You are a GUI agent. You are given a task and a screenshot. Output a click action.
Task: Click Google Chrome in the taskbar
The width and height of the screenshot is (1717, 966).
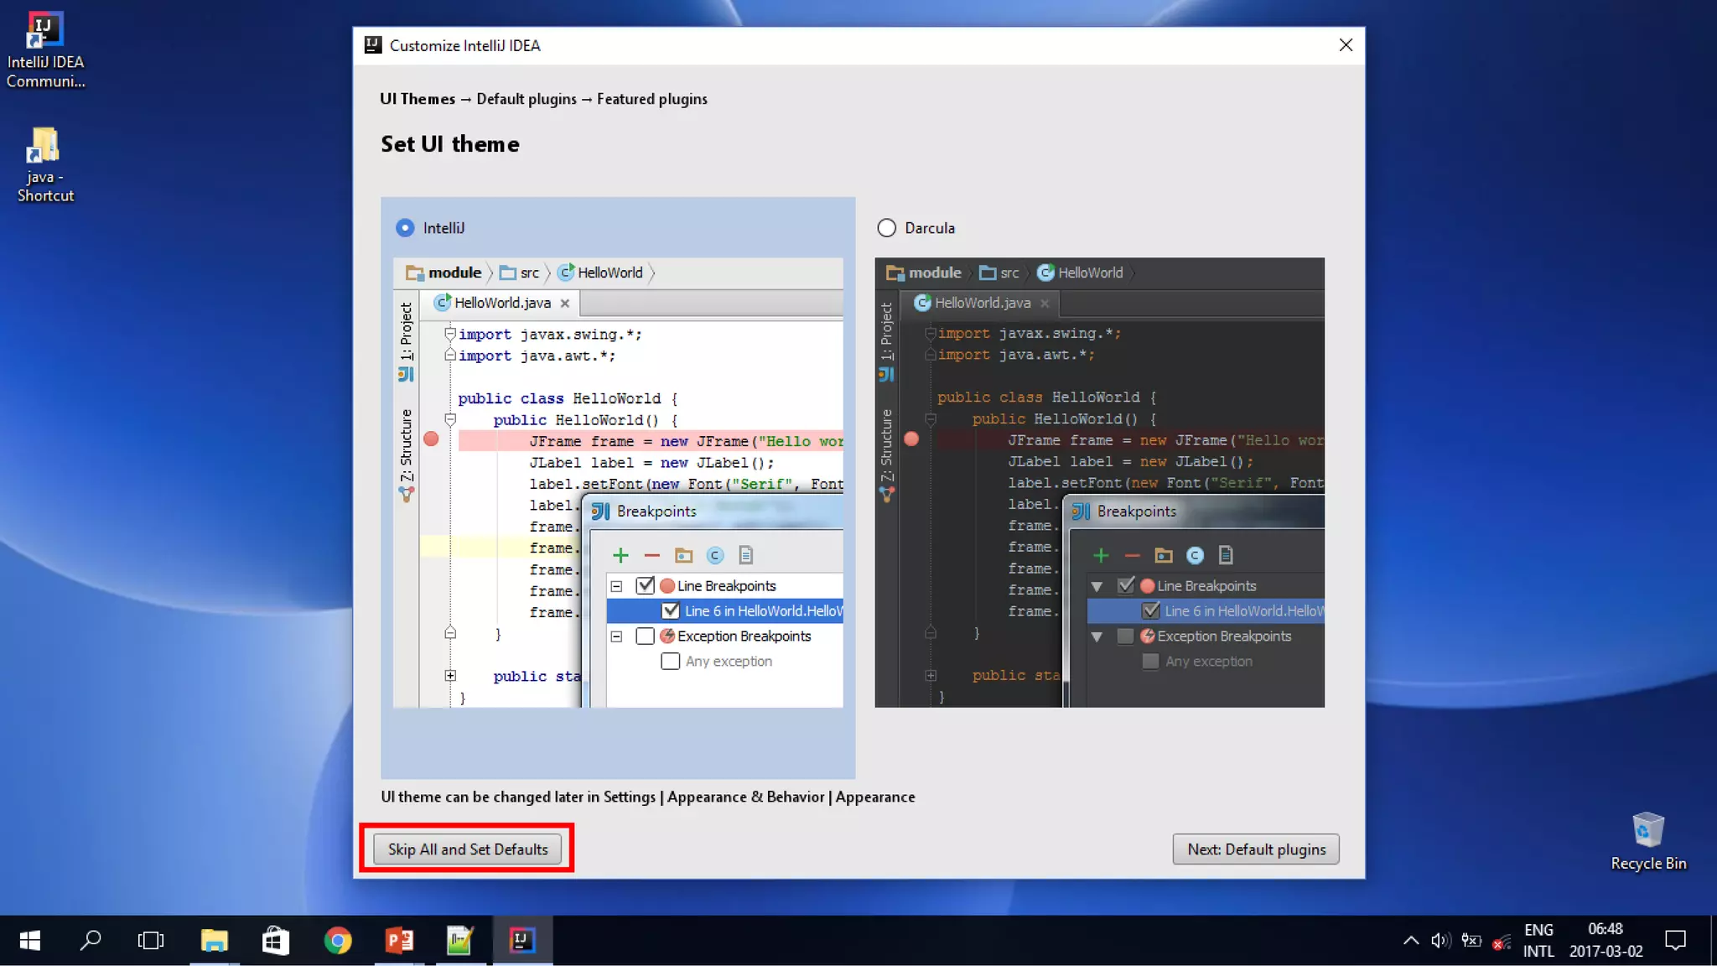tap(337, 940)
